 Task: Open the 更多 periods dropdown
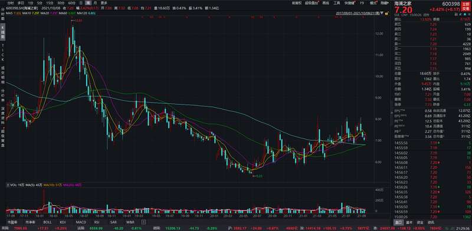click(104, 3)
